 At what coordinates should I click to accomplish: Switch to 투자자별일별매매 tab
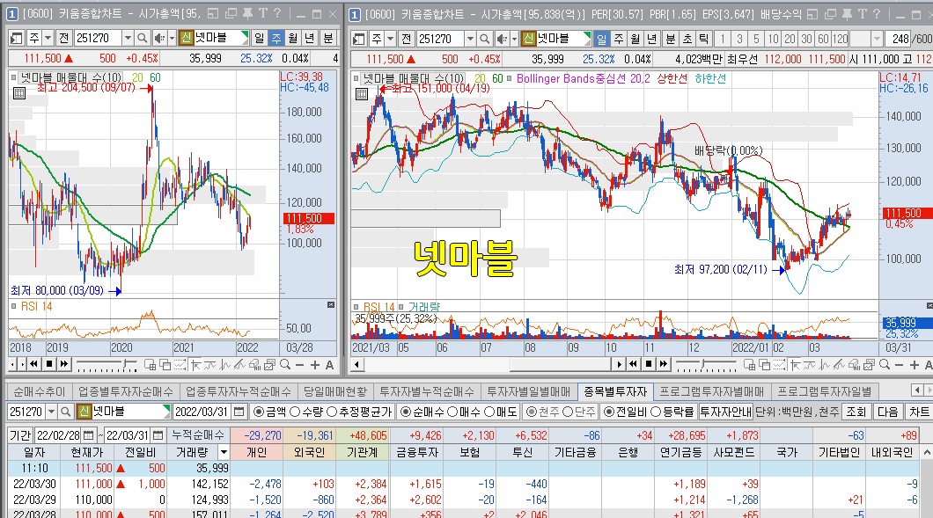(x=528, y=392)
